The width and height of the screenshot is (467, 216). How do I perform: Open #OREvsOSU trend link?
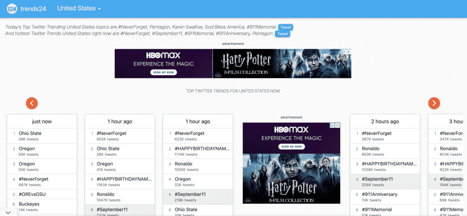point(32,194)
